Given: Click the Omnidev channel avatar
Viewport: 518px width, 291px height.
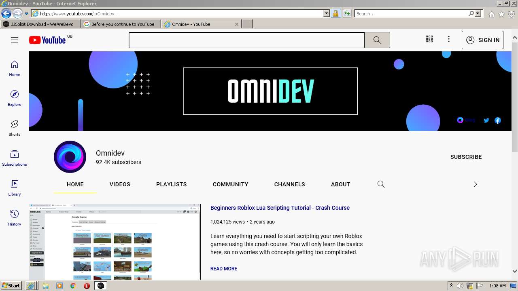Looking at the screenshot, I should coord(70,157).
